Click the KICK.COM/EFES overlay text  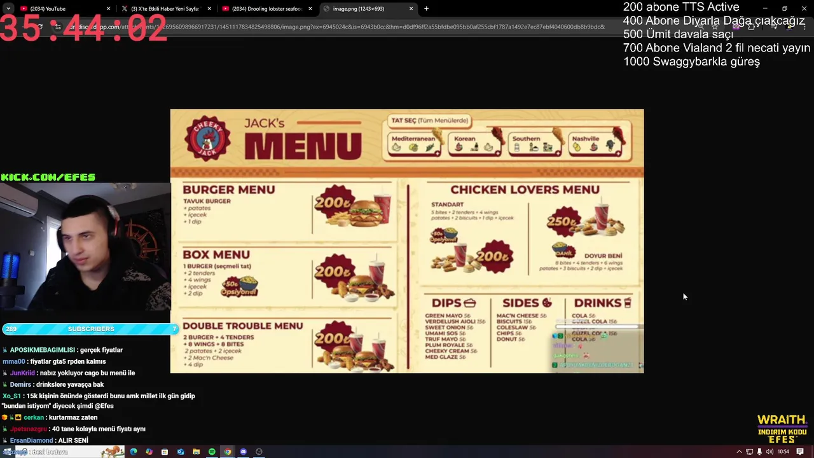tap(48, 177)
